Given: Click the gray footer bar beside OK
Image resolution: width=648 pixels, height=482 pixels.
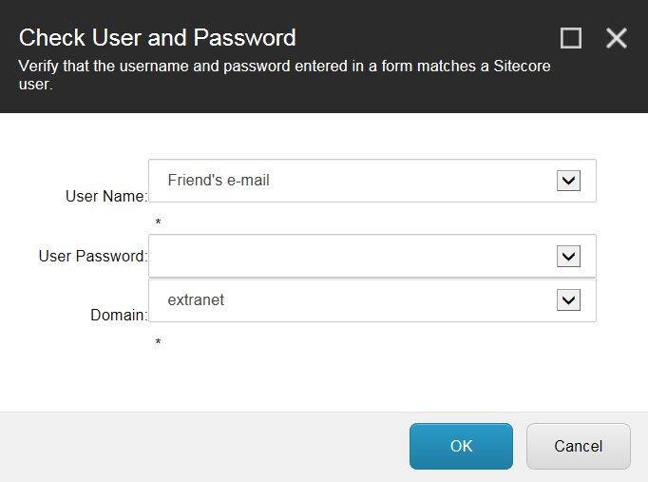Looking at the screenshot, I should tap(202, 447).
